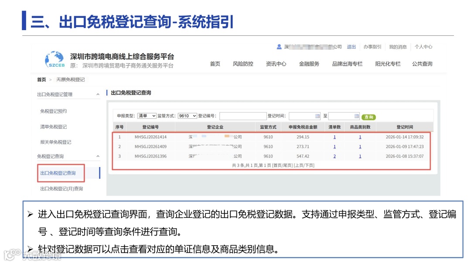Click 出口免税登记管理 sidebar heading
The width and height of the screenshot is (471, 264).
(x=55, y=94)
